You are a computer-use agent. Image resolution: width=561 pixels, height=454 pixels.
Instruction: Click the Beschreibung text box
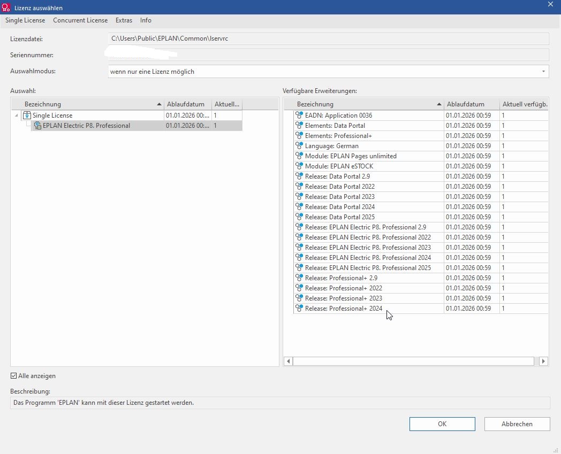click(x=280, y=403)
